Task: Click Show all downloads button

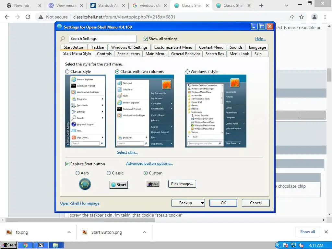Action: coord(307,232)
